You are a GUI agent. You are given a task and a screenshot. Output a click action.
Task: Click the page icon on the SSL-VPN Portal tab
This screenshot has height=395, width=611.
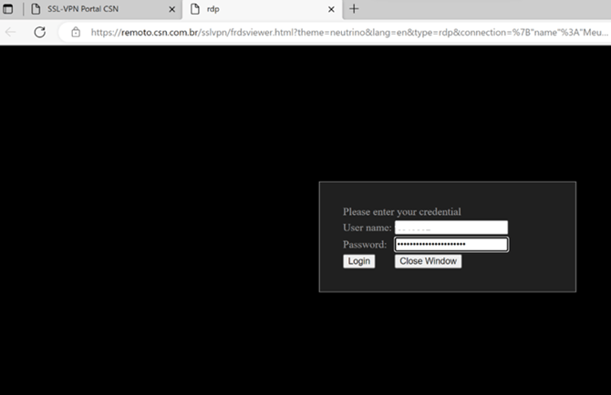35,9
